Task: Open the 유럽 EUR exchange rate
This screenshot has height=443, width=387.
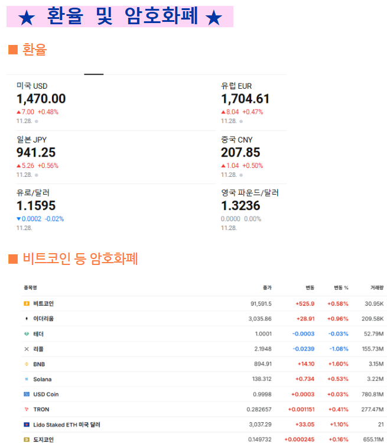Action: pyautogui.click(x=245, y=99)
